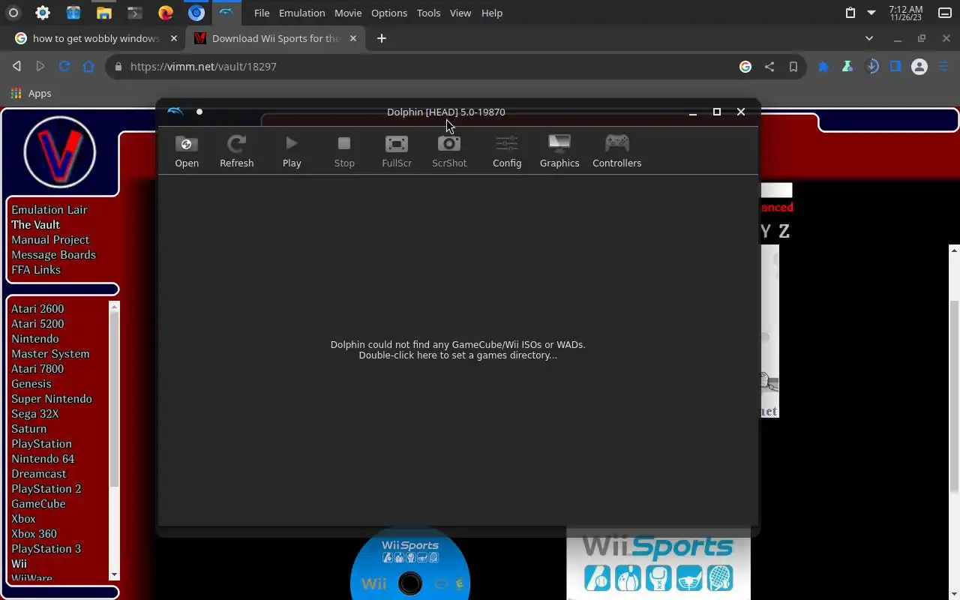
Task: Open the File menu
Action: tap(262, 13)
